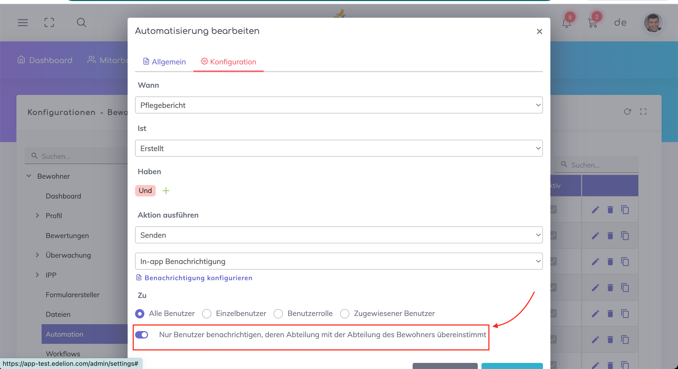
Task: Click the notification bell icon
Action: click(567, 23)
